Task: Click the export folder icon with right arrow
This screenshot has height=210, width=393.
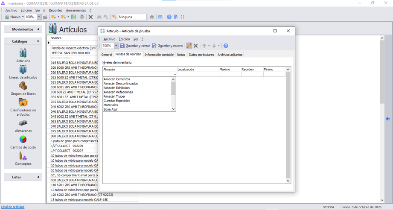Action: point(64,17)
